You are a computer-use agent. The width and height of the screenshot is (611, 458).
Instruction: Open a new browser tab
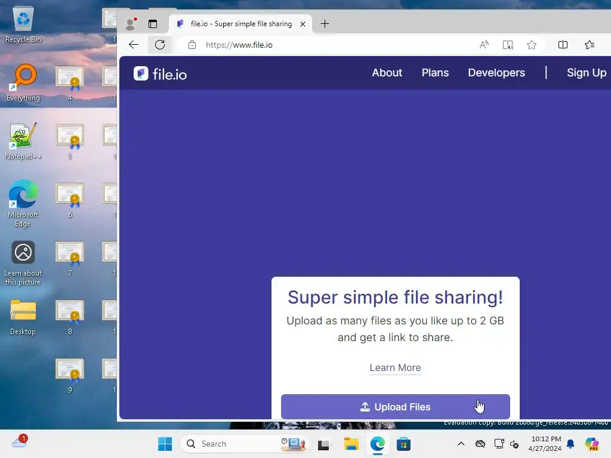point(325,24)
